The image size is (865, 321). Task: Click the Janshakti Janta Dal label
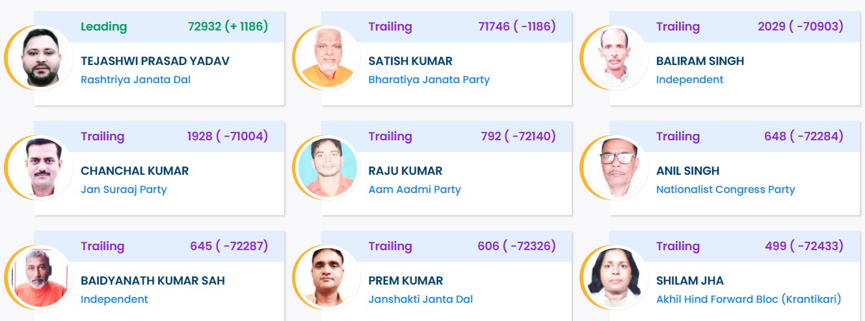coord(420,300)
